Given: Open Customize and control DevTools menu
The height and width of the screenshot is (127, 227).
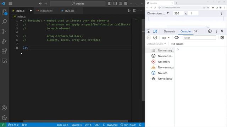Looking at the screenshot, I should [x=216, y=31].
